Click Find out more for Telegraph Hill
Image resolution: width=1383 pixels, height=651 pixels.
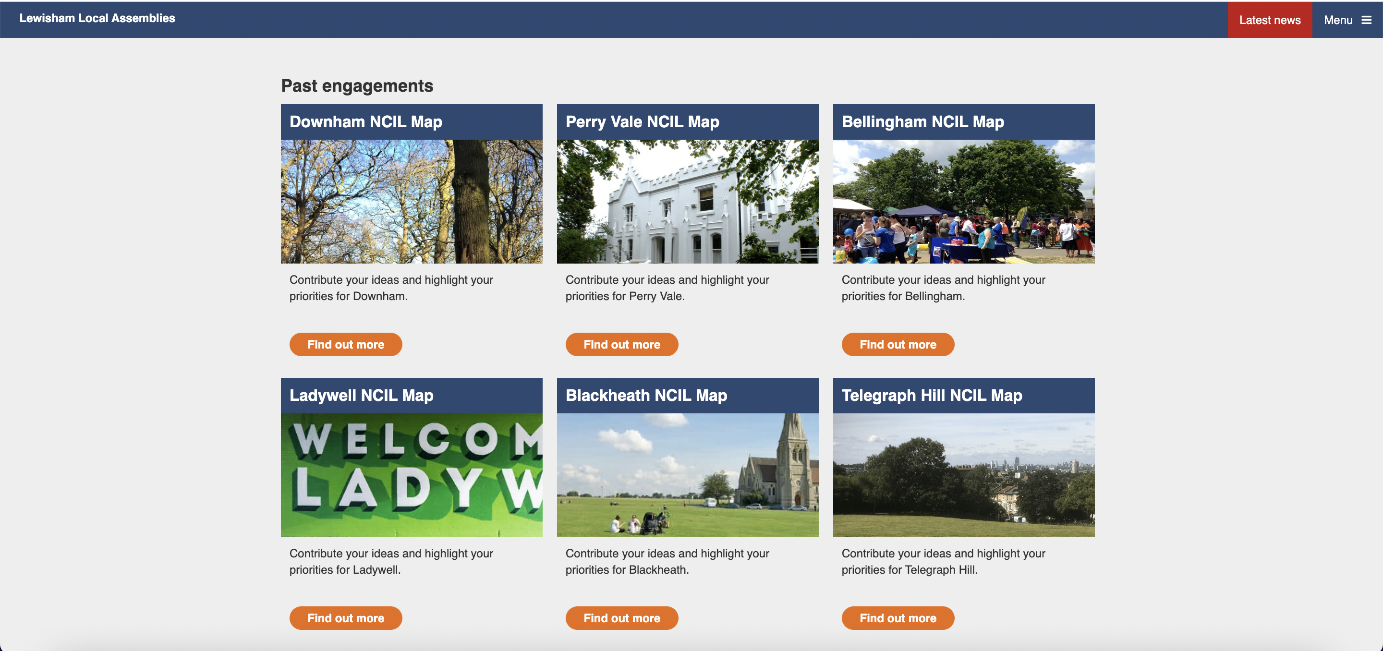tap(898, 617)
